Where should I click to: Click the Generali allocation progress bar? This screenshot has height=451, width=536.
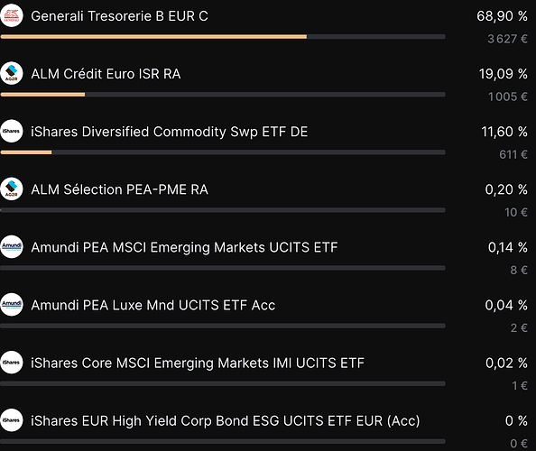click(x=223, y=37)
